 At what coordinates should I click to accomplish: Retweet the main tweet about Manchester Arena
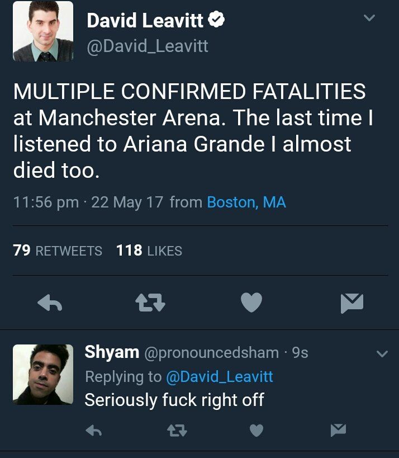pyautogui.click(x=150, y=303)
